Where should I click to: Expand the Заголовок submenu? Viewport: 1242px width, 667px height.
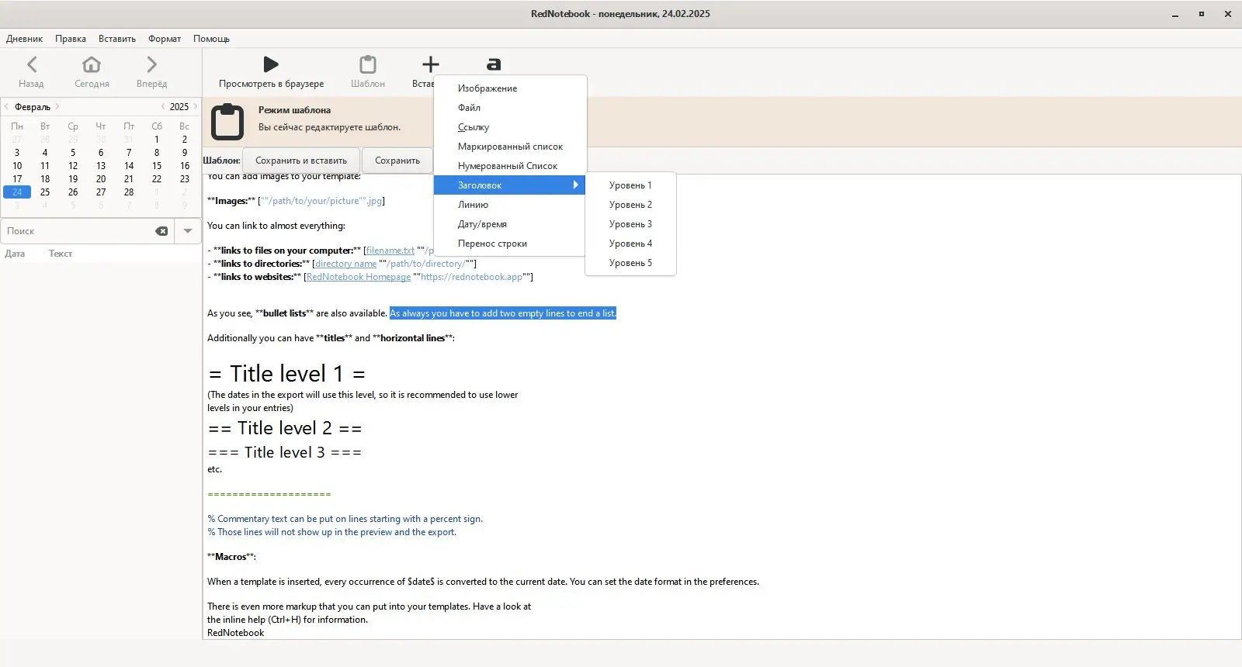pyautogui.click(x=509, y=185)
